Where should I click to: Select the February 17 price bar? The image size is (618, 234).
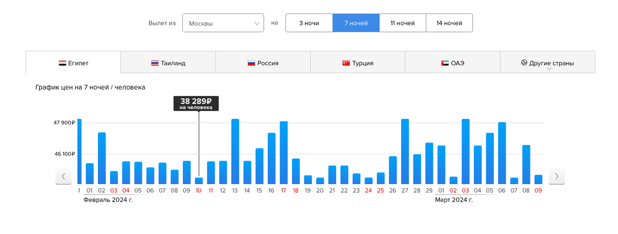pos(284,153)
